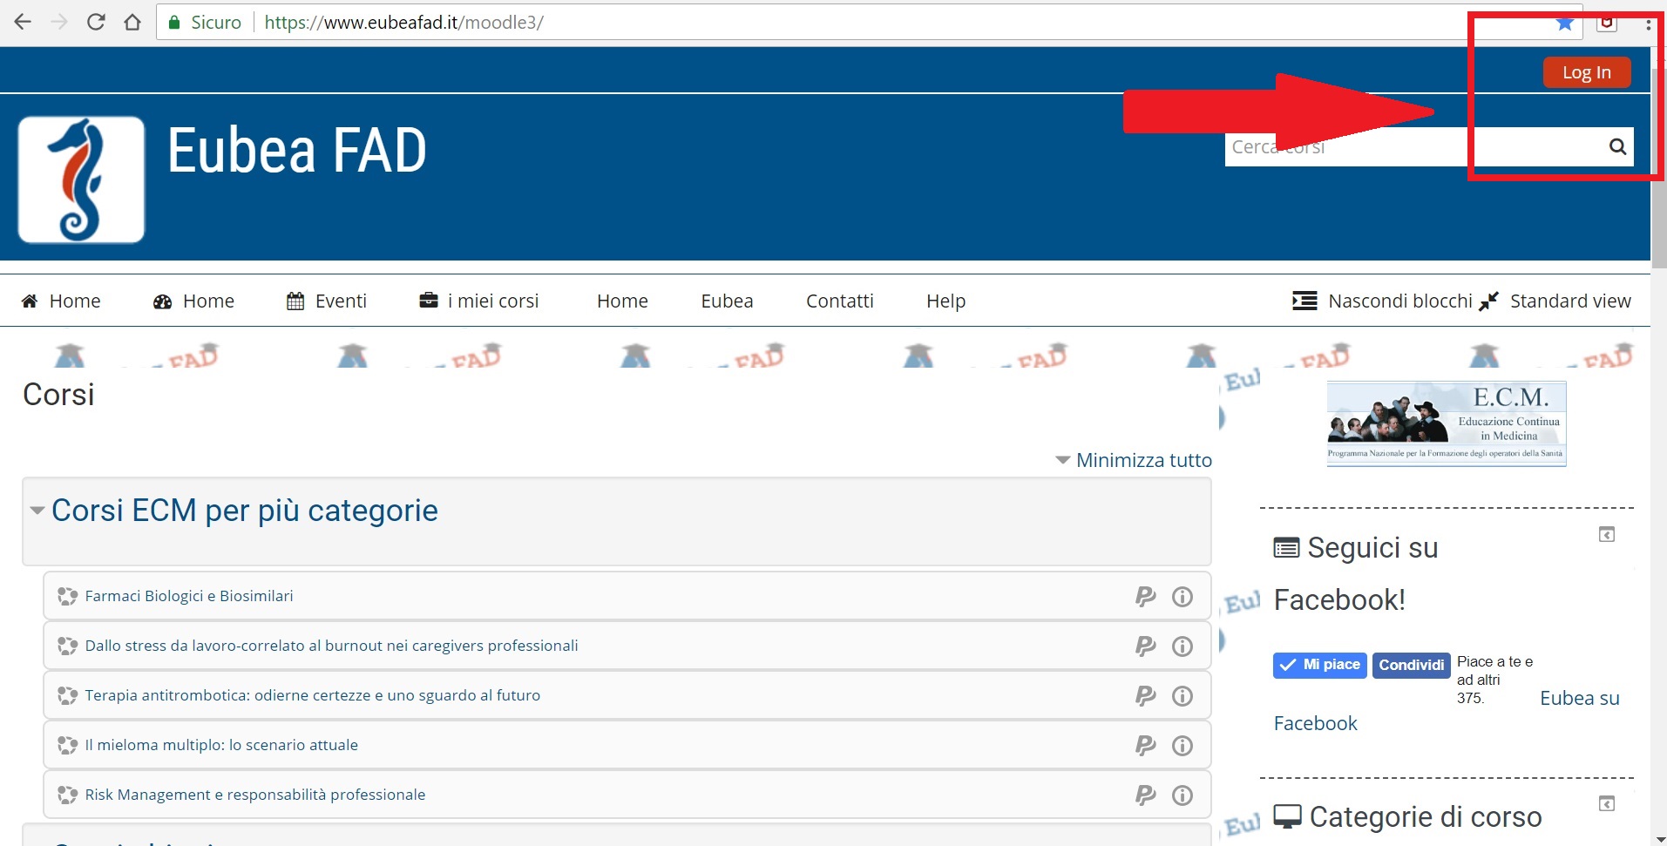Click PayPal icon on Dallo stress row

point(1145,646)
